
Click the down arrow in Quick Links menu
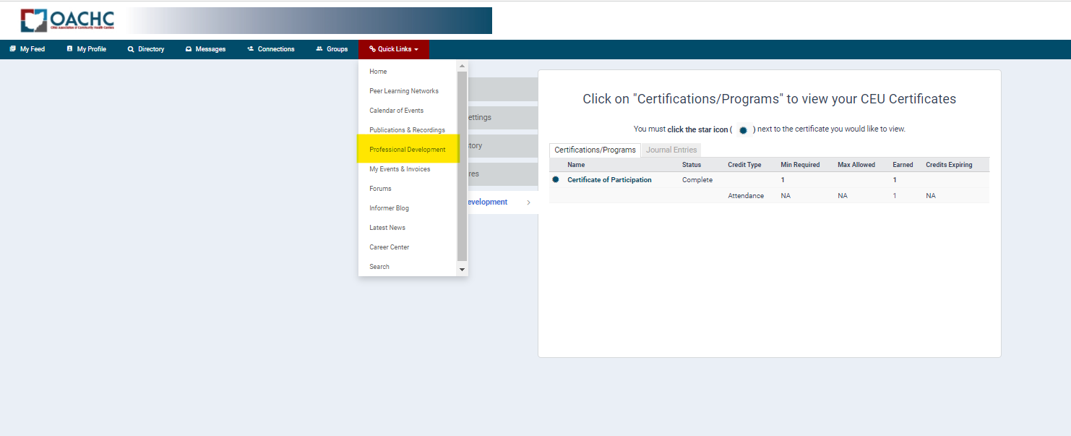coord(462,268)
